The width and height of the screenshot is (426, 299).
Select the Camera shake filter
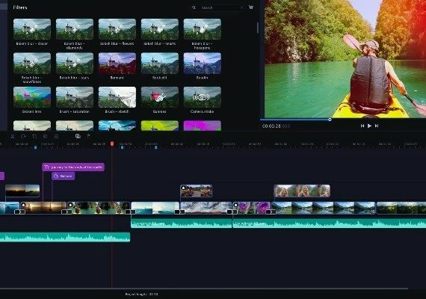click(202, 97)
